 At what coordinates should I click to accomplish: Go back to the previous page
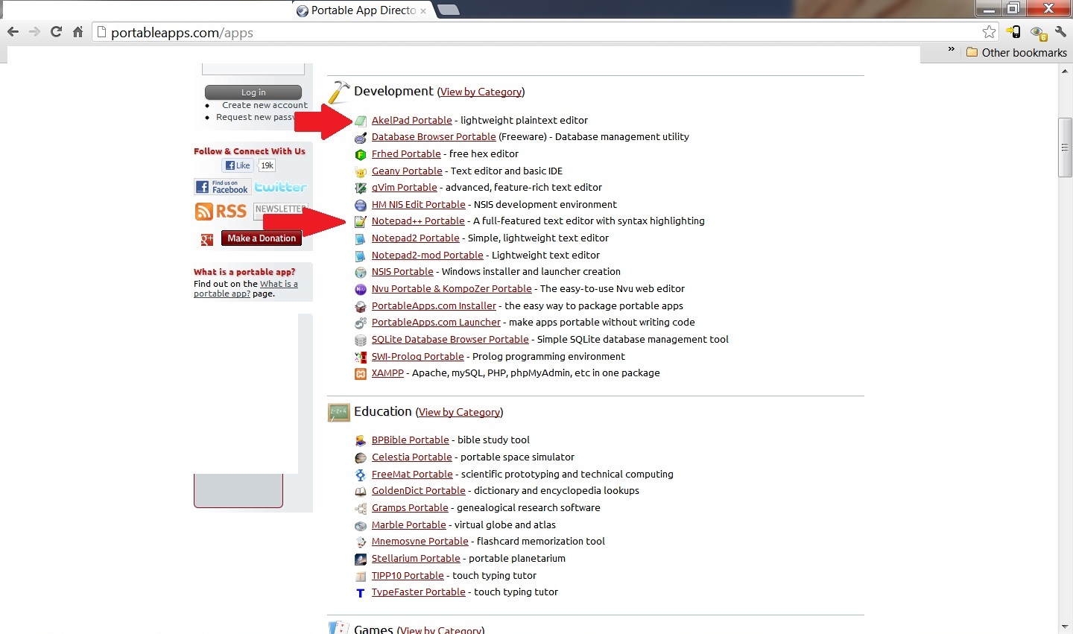tap(13, 32)
